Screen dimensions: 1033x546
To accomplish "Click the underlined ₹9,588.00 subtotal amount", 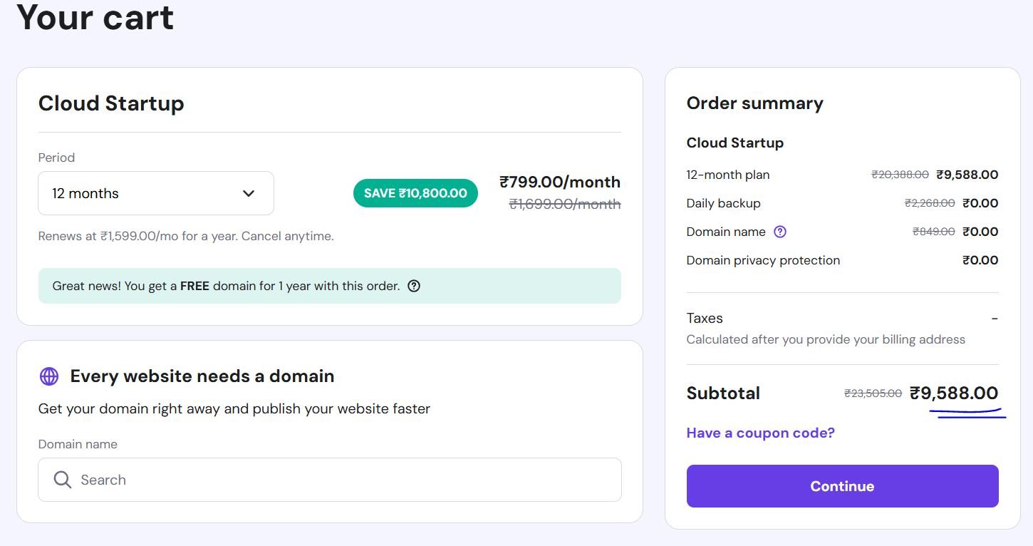I will click(x=954, y=393).
